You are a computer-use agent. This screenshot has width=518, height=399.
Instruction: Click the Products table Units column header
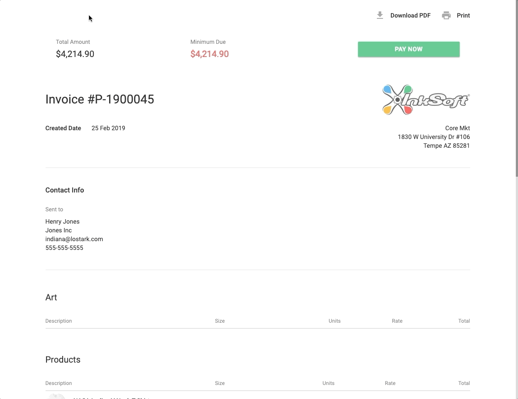click(x=328, y=383)
